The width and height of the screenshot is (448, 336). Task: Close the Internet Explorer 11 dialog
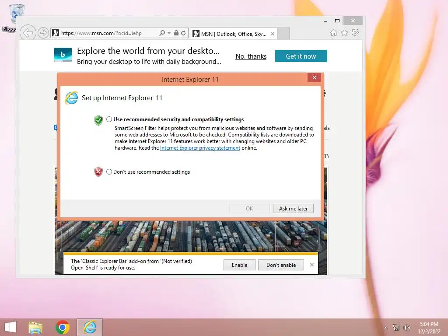(x=314, y=78)
